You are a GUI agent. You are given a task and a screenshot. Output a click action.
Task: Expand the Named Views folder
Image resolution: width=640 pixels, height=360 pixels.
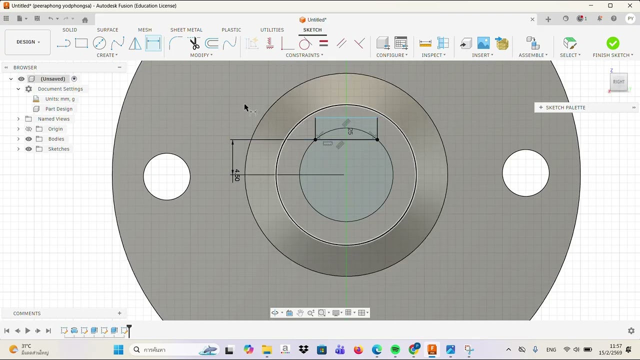[x=18, y=119]
